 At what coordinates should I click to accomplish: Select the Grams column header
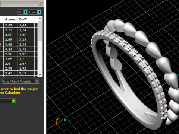coord(10,19)
